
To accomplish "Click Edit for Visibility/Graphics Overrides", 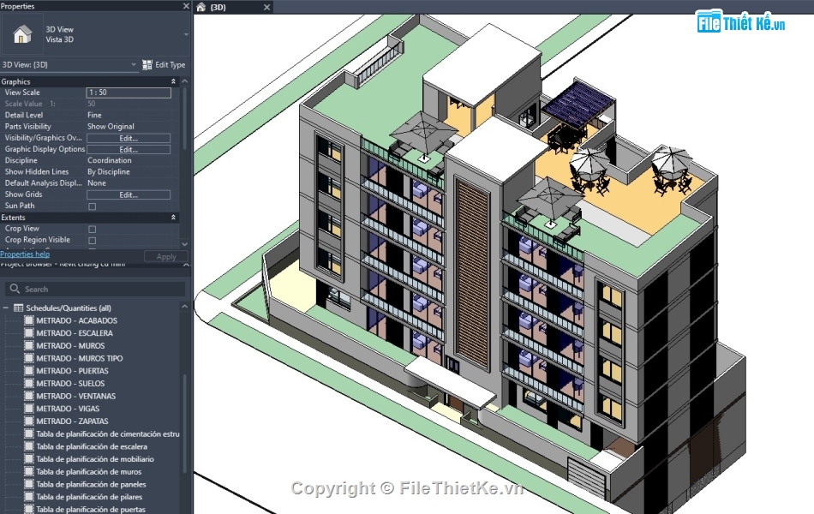I will 128,137.
